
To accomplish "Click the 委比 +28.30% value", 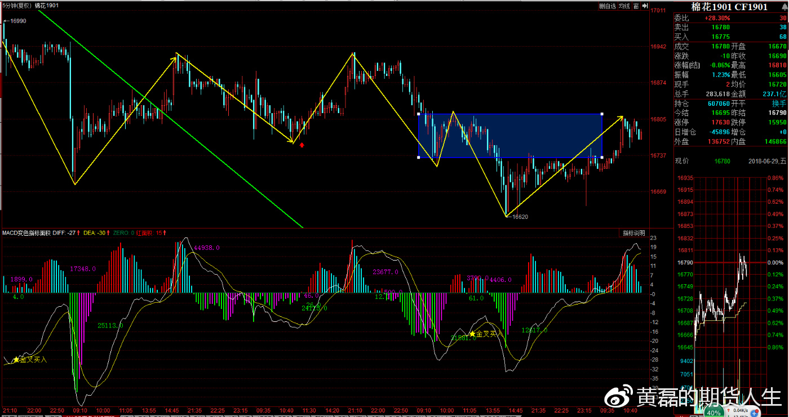I will [x=717, y=17].
